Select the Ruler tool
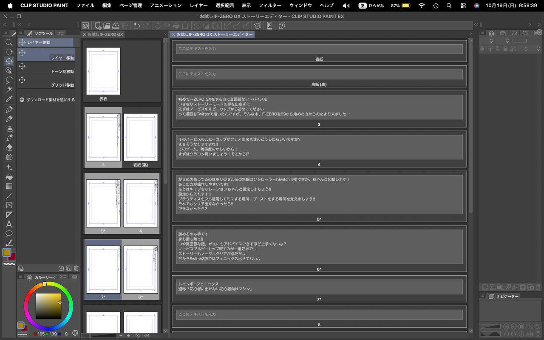 (x=9, y=215)
